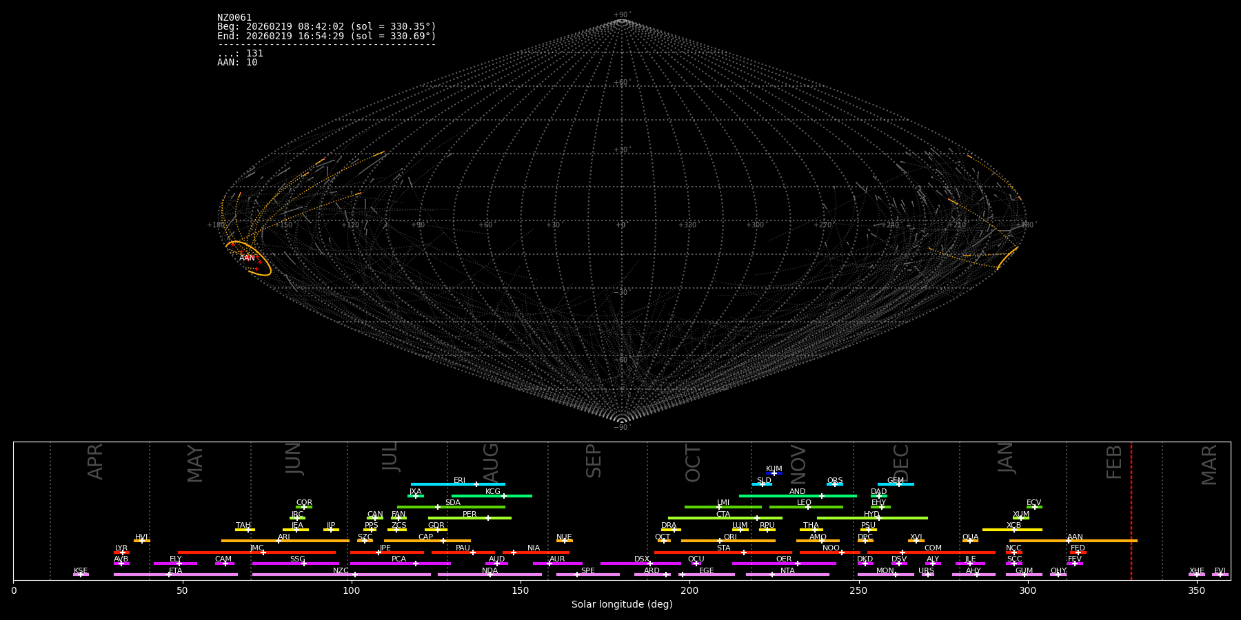Click the LMI shower label
The image size is (1241, 620).
click(723, 503)
